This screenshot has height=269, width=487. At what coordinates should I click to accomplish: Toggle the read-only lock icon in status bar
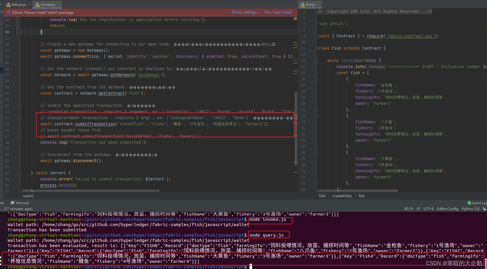[x=484, y=209]
